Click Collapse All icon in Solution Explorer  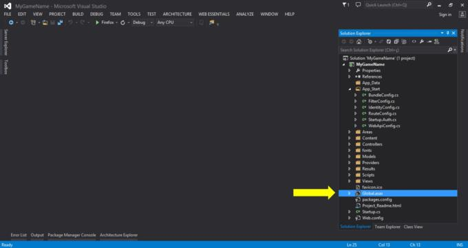[x=396, y=42]
